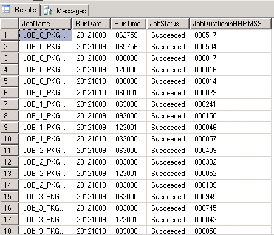Click duration value 000017
The image size is (274, 235).
tap(205, 58)
